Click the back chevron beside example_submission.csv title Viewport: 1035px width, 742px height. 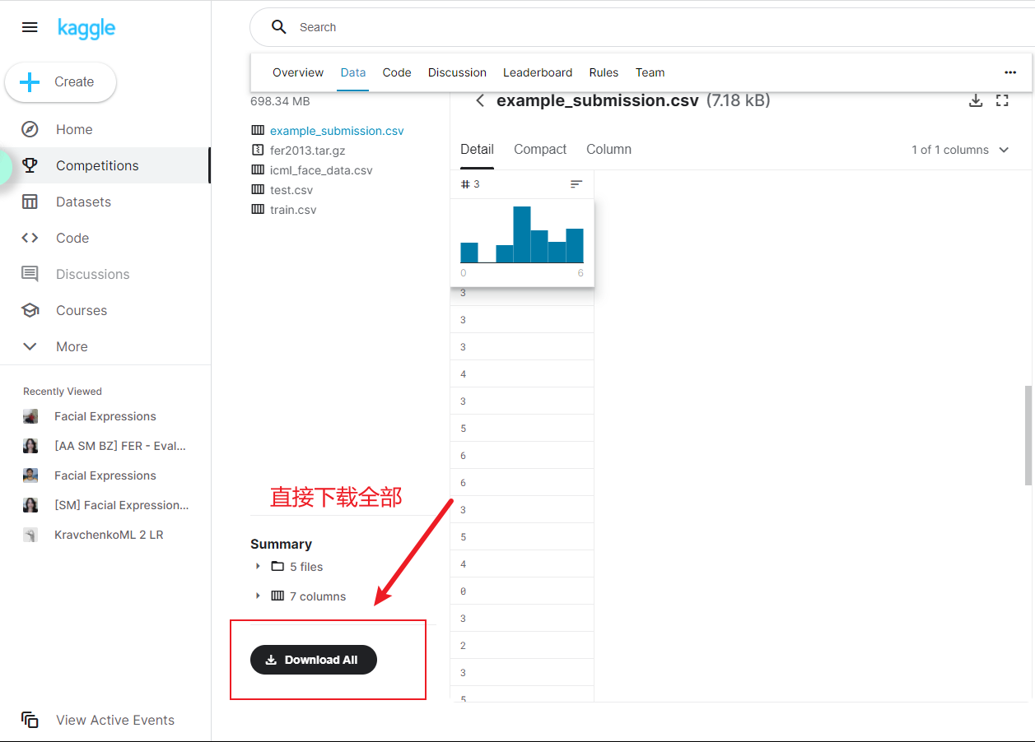pyautogui.click(x=480, y=101)
